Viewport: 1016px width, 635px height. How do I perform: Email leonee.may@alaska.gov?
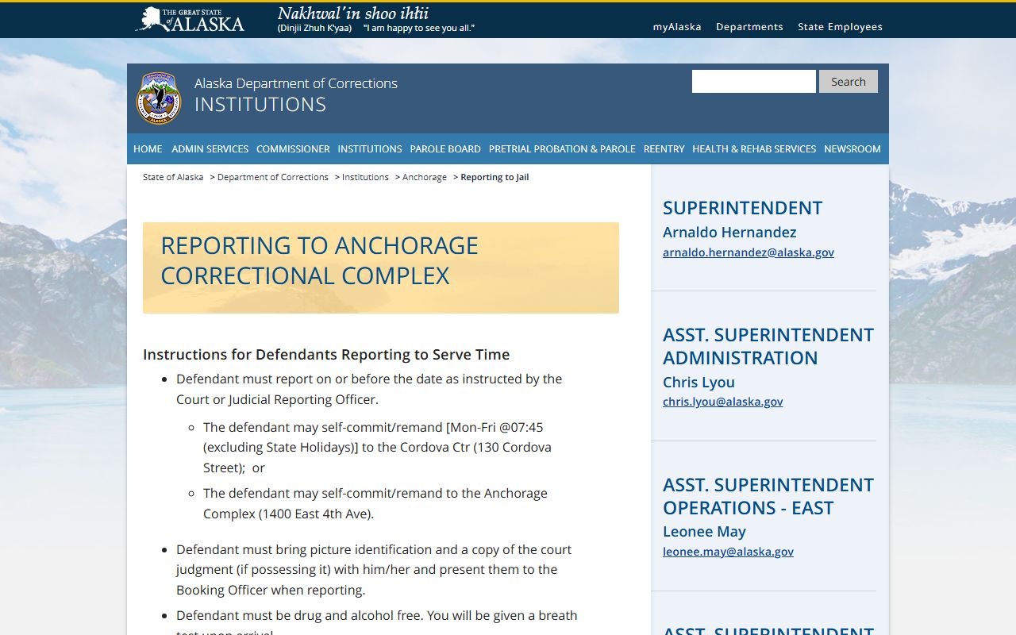click(x=728, y=552)
